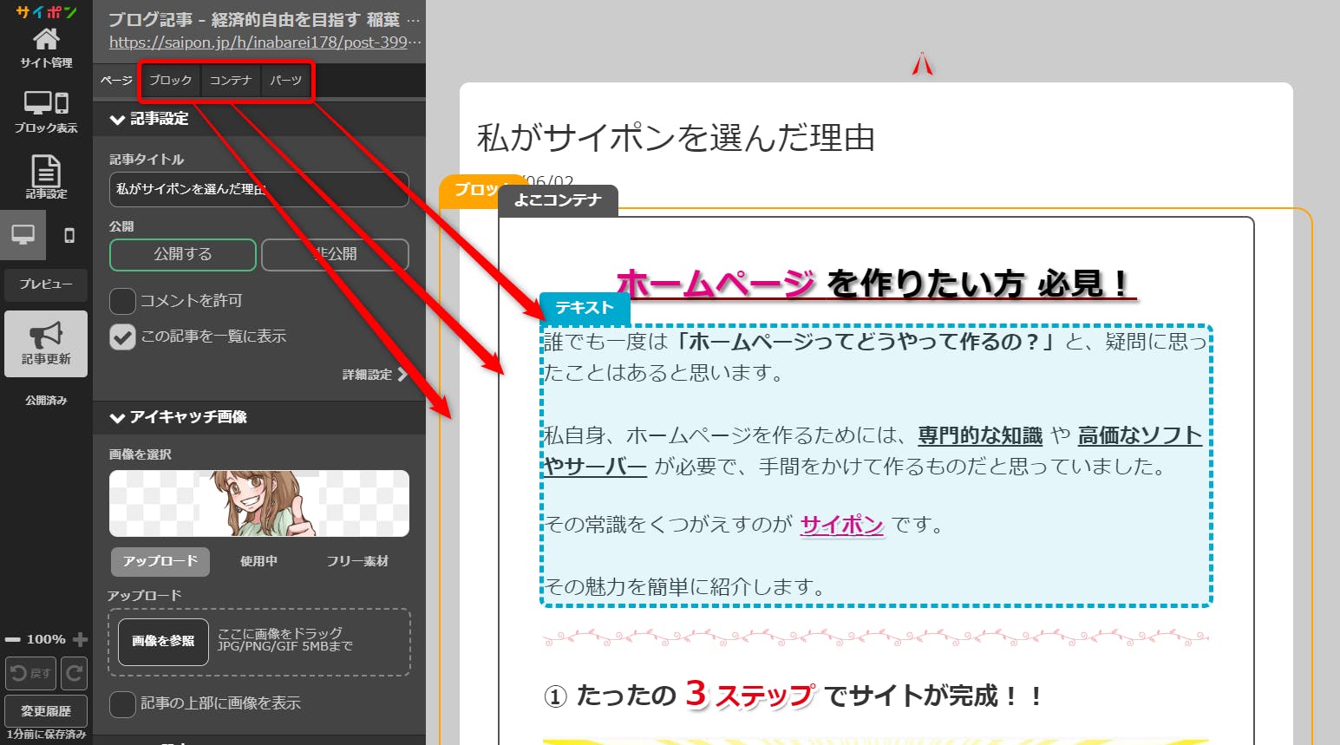The width and height of the screenshot is (1340, 745).
Task: Open the article URL link
Action: click(x=265, y=42)
